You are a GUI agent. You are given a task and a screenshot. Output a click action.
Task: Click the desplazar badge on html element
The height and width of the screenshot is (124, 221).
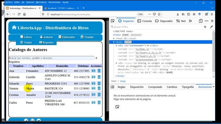(x=136, y=35)
